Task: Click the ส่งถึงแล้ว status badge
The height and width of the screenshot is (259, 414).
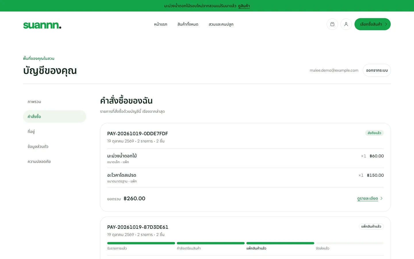Action: pos(374,133)
